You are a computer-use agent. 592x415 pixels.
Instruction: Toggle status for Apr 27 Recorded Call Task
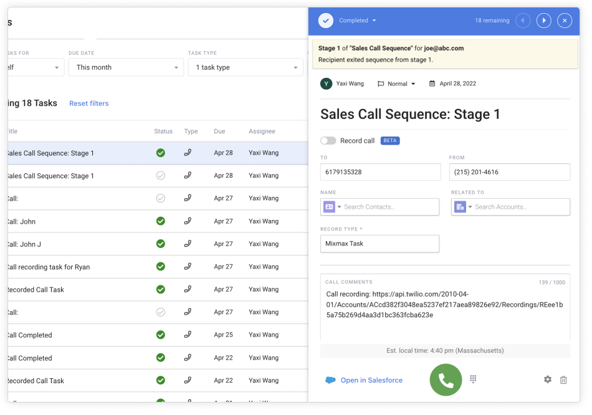(160, 289)
